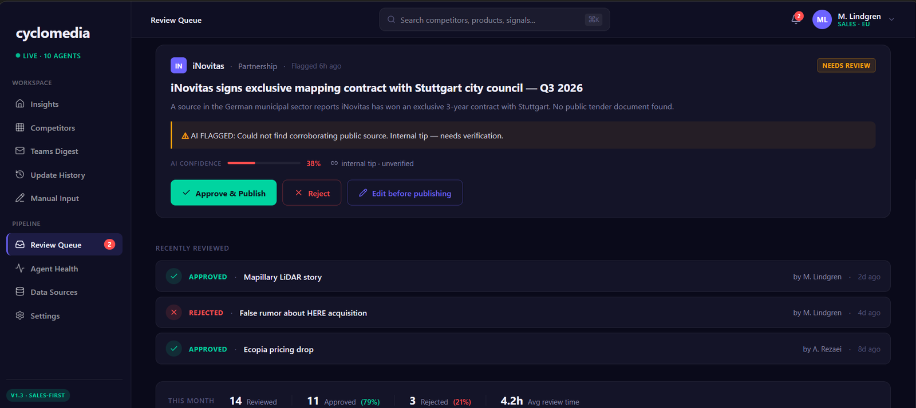The image size is (916, 408).
Task: Click red X icon on HERE acquisition row
Action: pyautogui.click(x=174, y=313)
